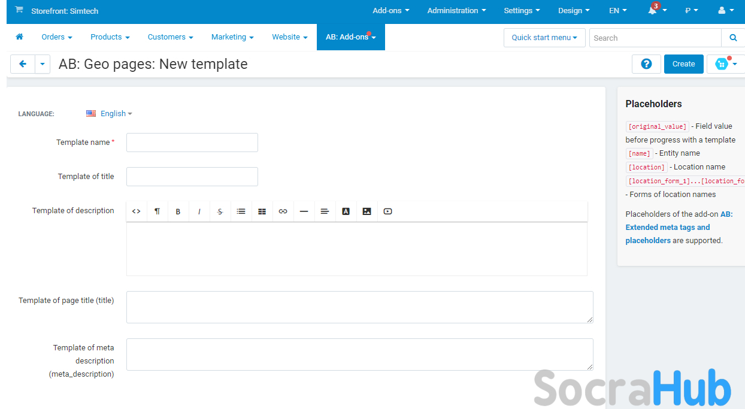Insert a list in the editor
Screen dimensions: 745x409
(x=241, y=211)
